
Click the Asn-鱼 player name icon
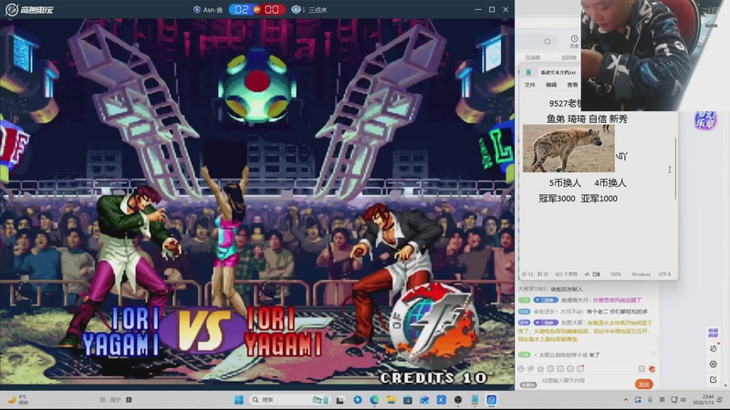point(197,9)
